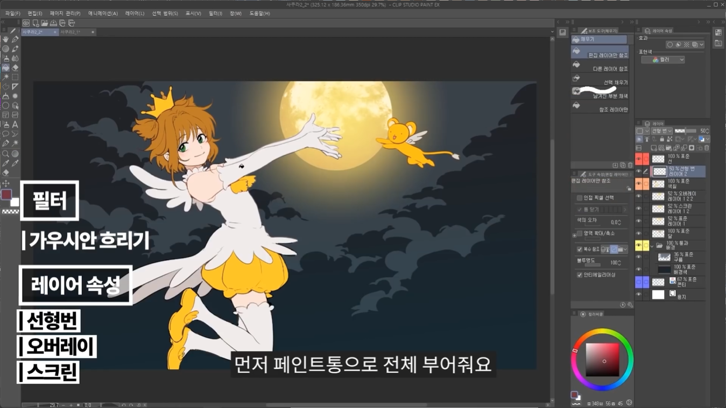Select the Zoom magnifier tool
Image resolution: width=726 pixels, height=408 pixels.
tap(5, 154)
